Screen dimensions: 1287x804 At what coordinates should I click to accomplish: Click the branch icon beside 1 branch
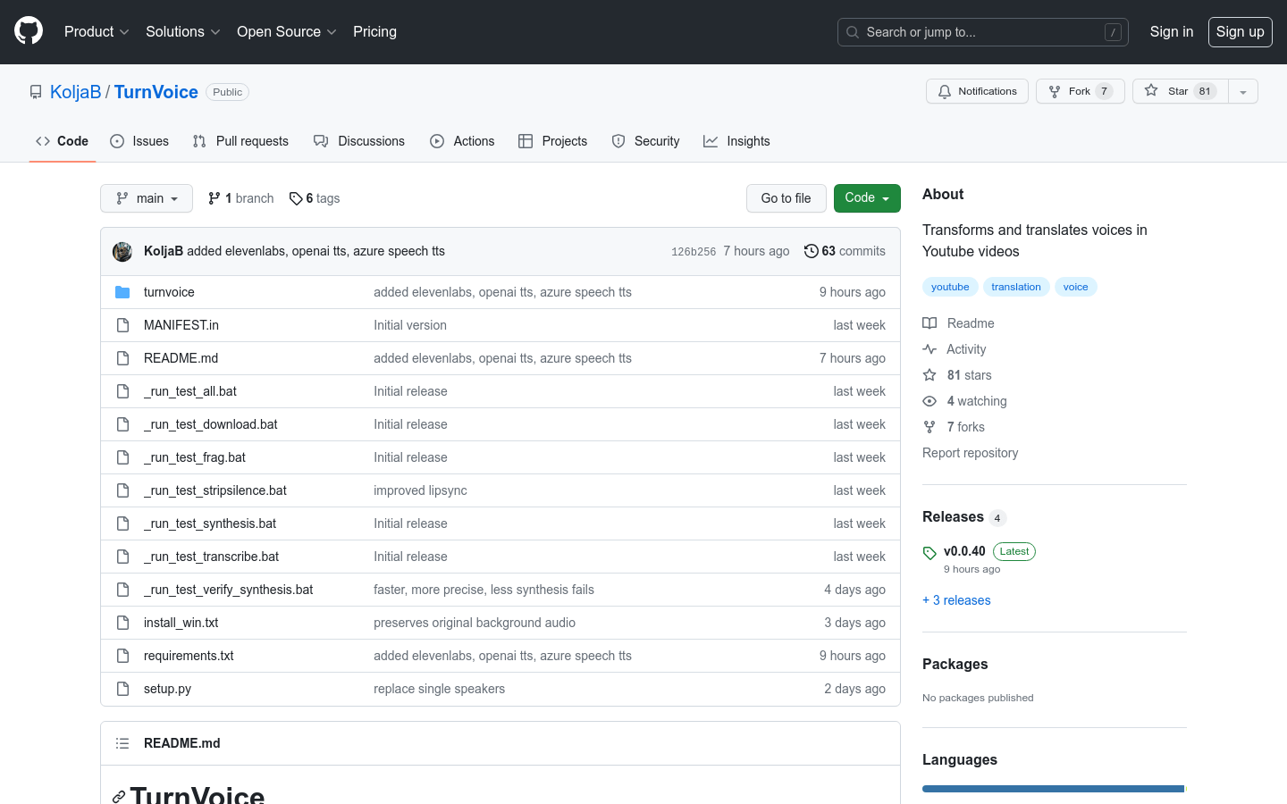pyautogui.click(x=214, y=198)
